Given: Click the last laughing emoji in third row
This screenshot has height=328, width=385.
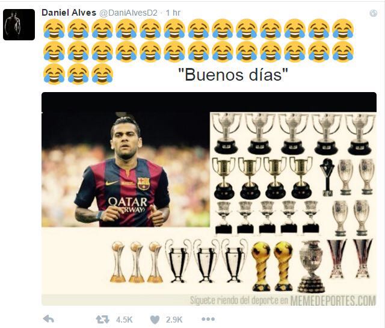Looking at the screenshot, I should (x=102, y=73).
